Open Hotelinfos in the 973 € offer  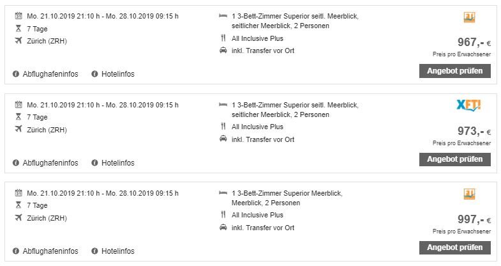pos(117,163)
